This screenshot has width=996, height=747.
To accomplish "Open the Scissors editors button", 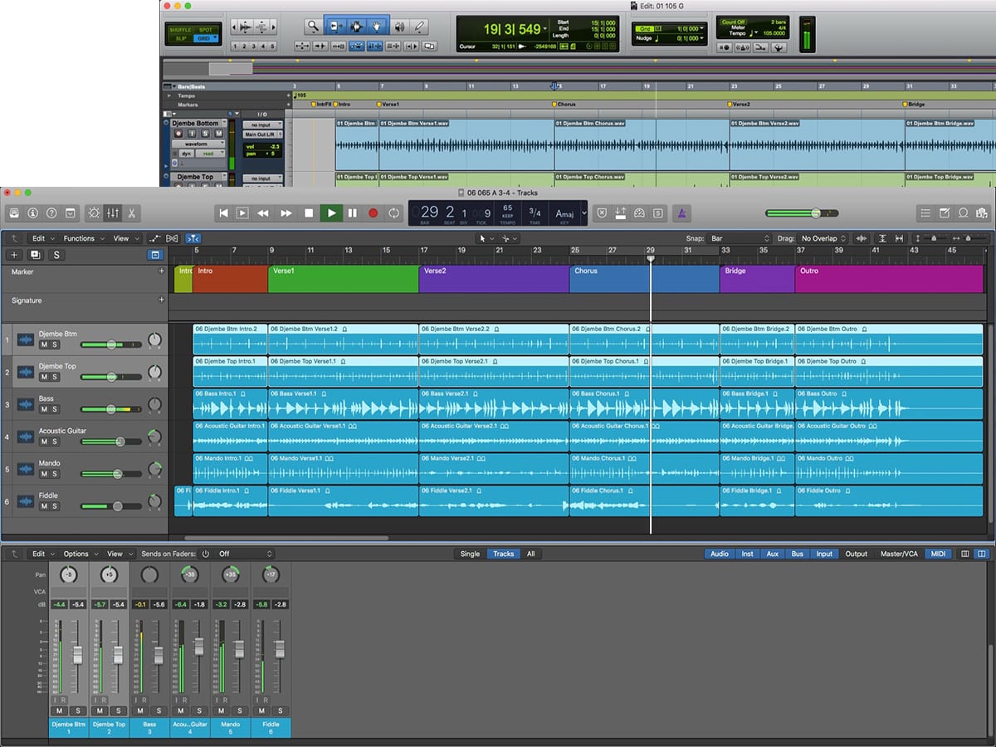I will [132, 213].
